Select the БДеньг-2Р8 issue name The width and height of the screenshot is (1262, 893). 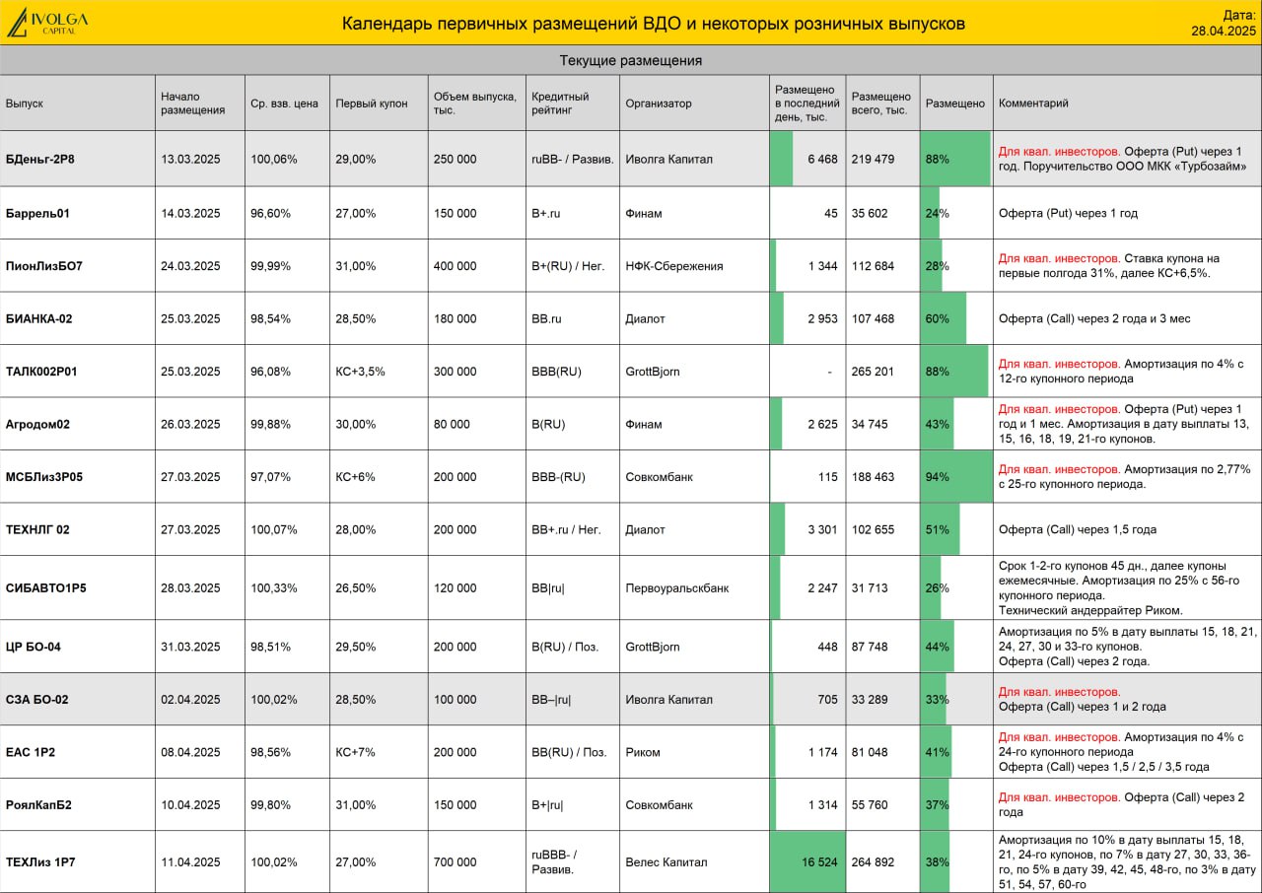click(40, 159)
